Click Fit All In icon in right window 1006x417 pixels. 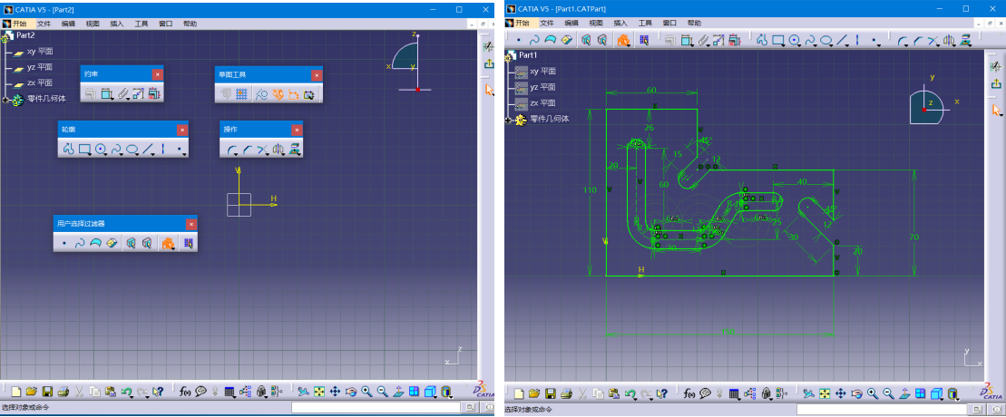[825, 393]
